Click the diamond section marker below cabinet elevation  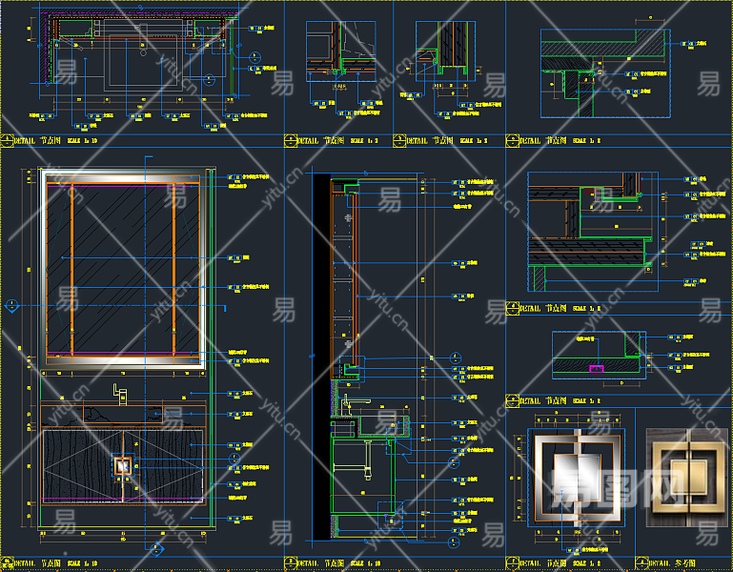click(x=157, y=549)
